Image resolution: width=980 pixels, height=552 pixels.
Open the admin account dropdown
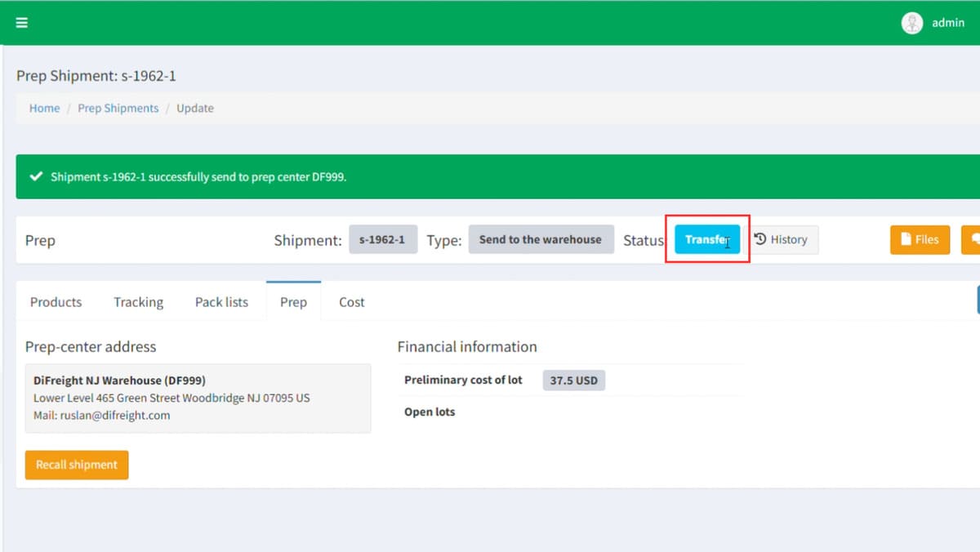947,23
